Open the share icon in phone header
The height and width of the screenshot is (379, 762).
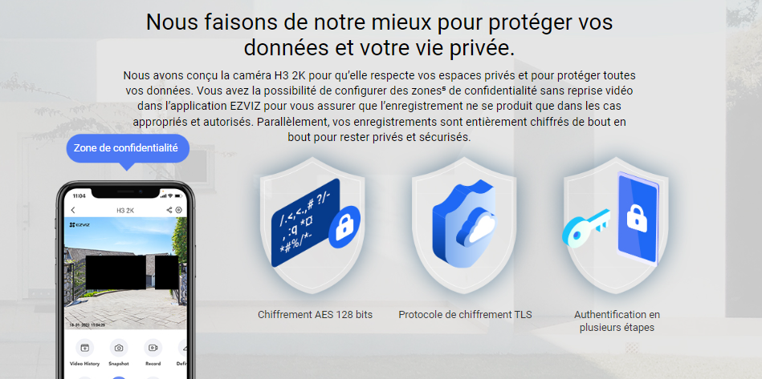(169, 210)
